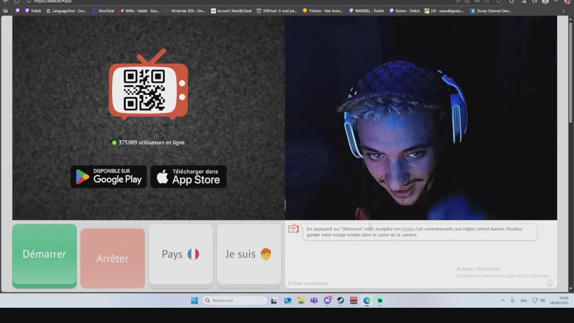Screen dimensions: 574x323
Task: Open the emoji picker smiley icon
Action: tap(550, 283)
